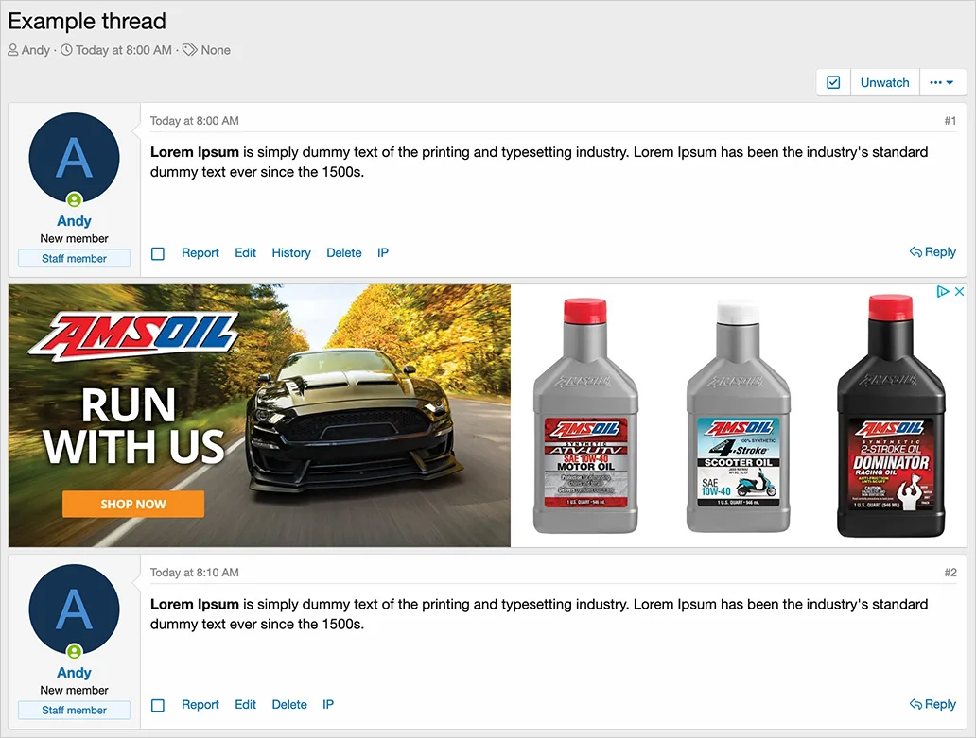The width and height of the screenshot is (976, 738).
Task: Reply to post #1
Action: tap(932, 251)
